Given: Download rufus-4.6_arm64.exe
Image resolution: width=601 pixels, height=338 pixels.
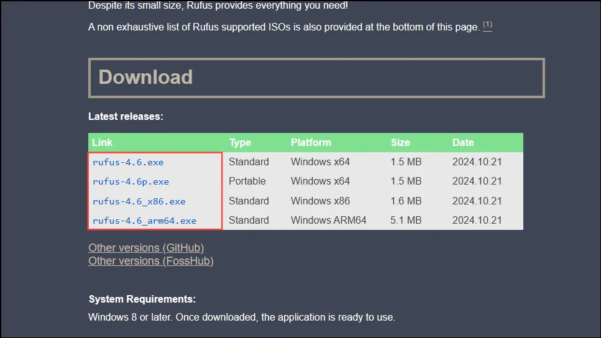Looking at the screenshot, I should pyautogui.click(x=144, y=221).
